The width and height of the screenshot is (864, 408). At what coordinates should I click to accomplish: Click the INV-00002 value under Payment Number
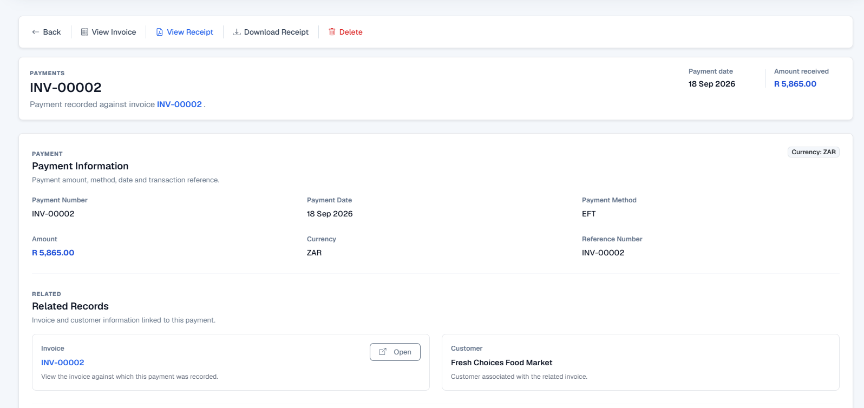click(53, 214)
